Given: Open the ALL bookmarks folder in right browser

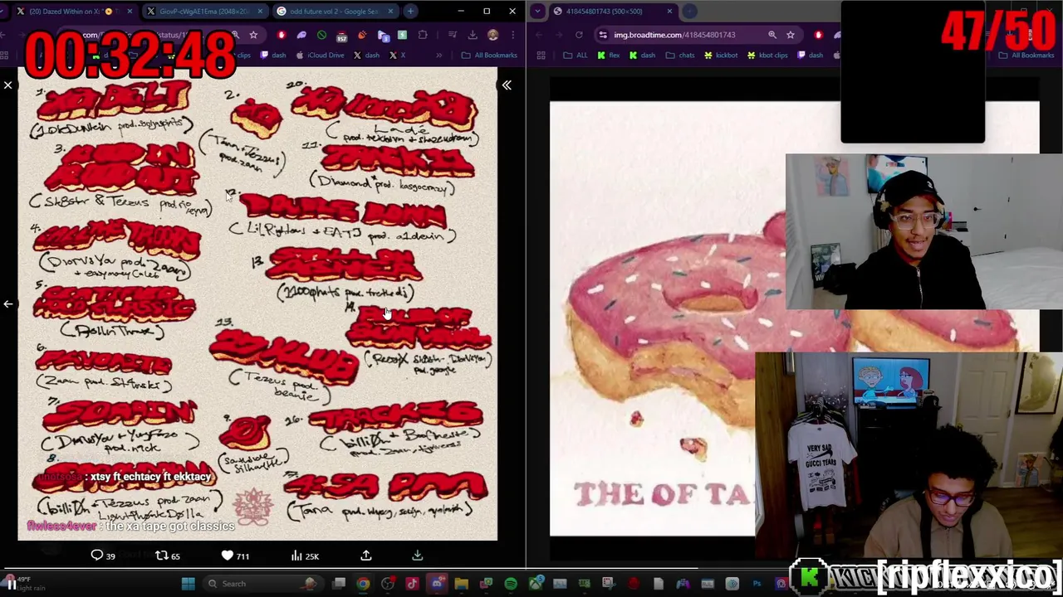Looking at the screenshot, I should click(x=576, y=56).
